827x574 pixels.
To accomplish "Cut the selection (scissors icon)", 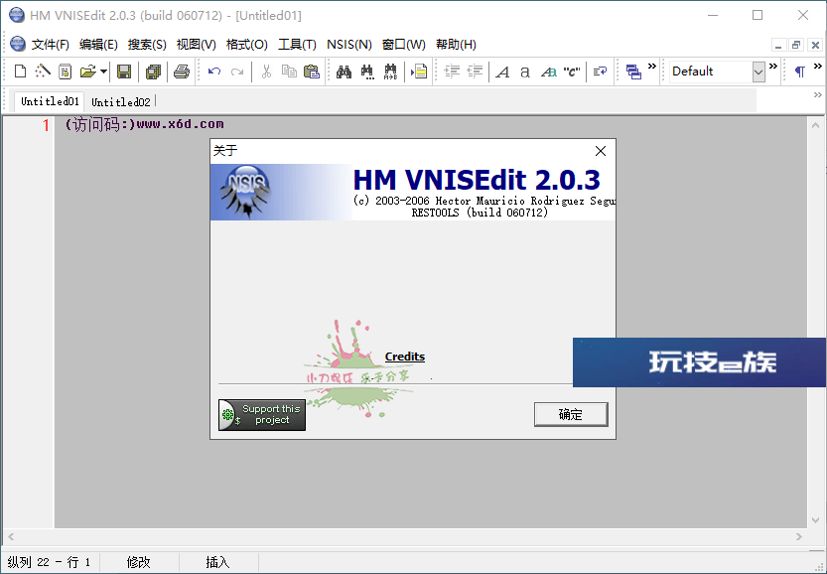I will click(x=266, y=72).
